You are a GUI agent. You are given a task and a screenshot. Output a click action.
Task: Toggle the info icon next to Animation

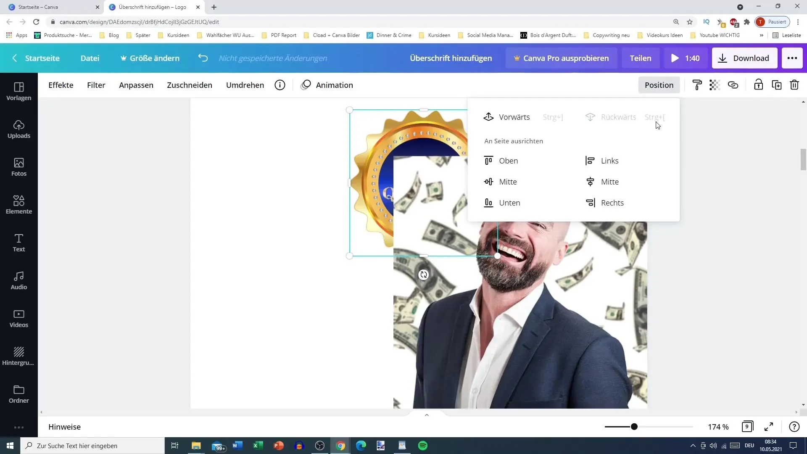(x=280, y=85)
